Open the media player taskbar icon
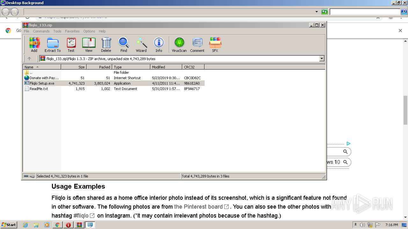This screenshot has width=408, height=229. tap(47, 225)
